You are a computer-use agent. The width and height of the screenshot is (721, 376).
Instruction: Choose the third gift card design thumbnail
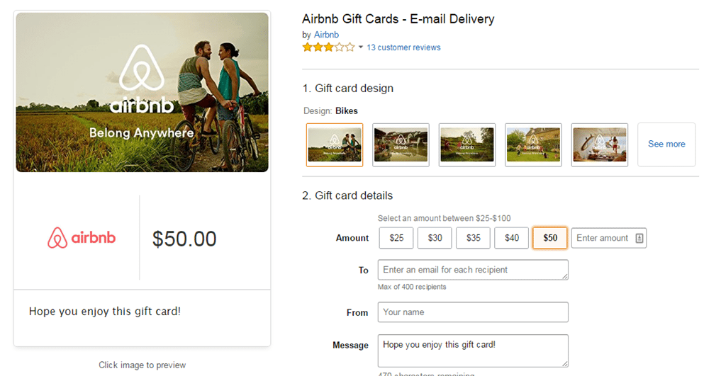(x=466, y=144)
